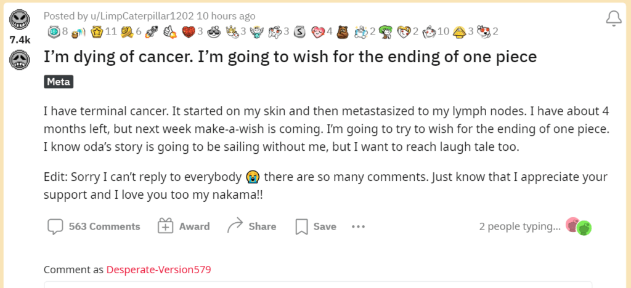Image resolution: width=631 pixels, height=288 pixels.
Task: Click the typing users' avatars
Action: click(578, 226)
